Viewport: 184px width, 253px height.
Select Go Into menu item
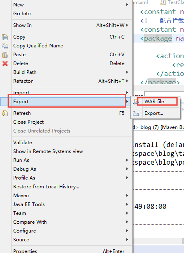click(22, 14)
